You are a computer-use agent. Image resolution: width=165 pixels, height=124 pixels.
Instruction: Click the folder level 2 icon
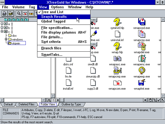(10, 20)
